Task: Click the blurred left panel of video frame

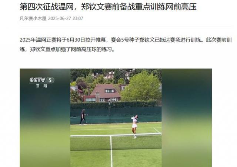Action: point(45,118)
